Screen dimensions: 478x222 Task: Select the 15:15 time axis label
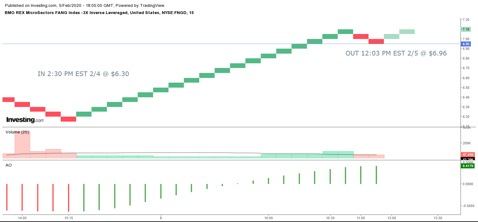click(69, 218)
